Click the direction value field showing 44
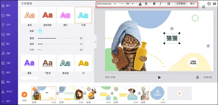This screenshot has width=218, height=105. 81,50
